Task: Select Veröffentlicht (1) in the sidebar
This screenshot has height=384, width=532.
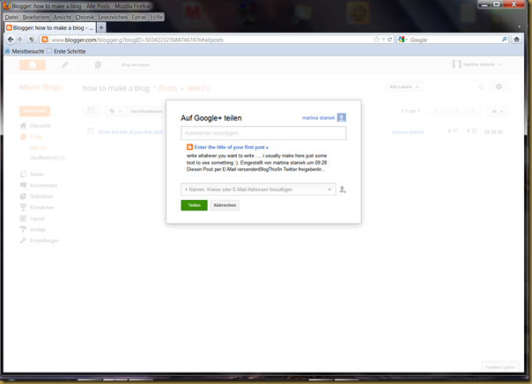Action: (x=48, y=158)
